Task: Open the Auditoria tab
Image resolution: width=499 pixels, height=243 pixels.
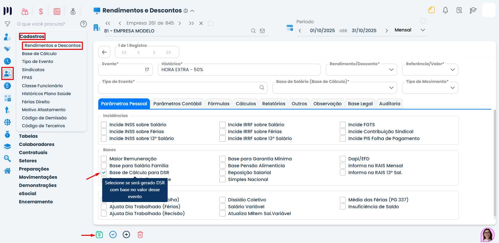Action: tap(390, 104)
